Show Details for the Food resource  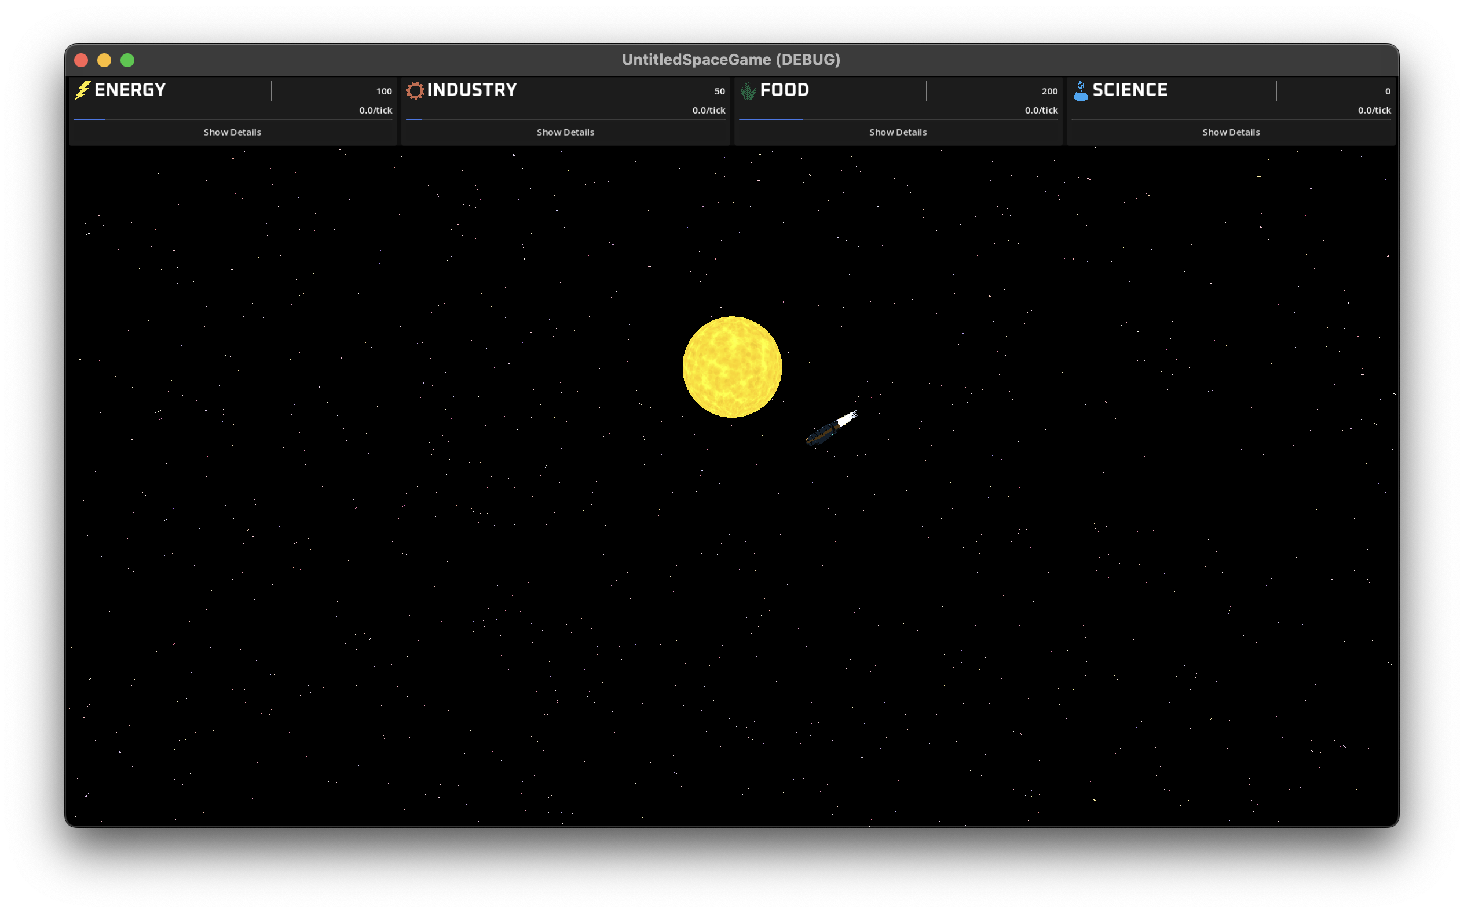[x=898, y=132]
